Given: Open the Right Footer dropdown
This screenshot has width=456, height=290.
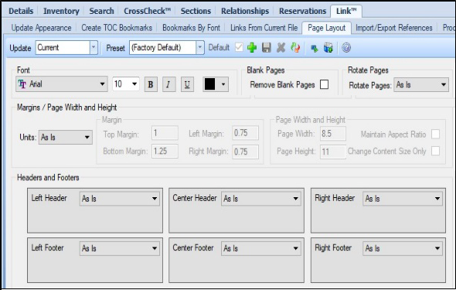Looking at the screenshot, I should [x=403, y=248].
